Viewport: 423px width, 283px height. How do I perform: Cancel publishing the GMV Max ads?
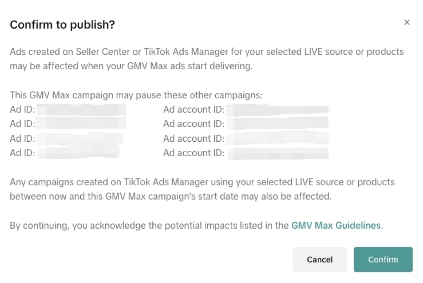point(319,260)
